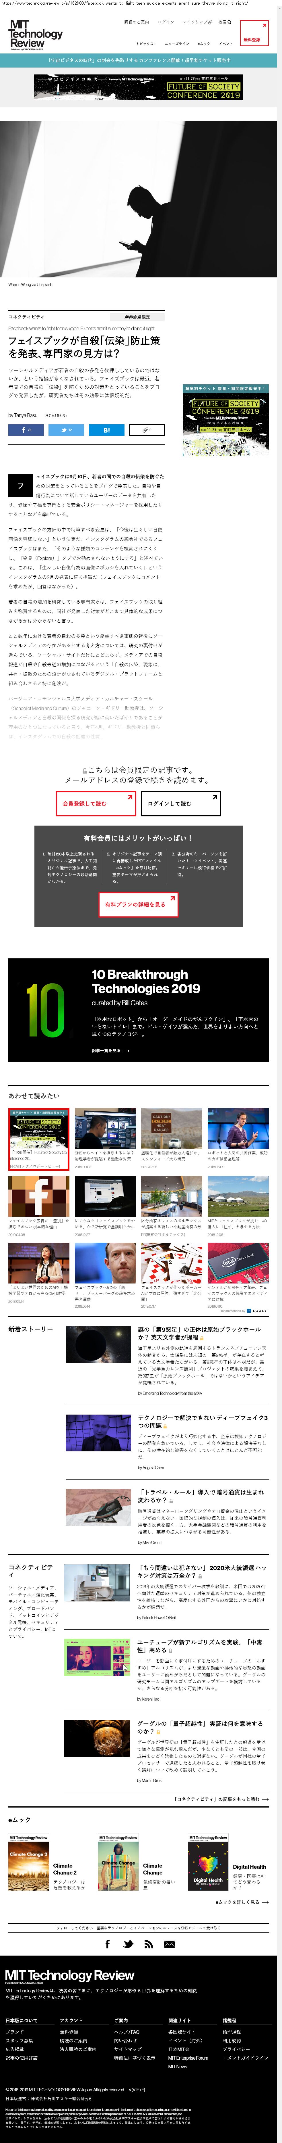Click ログインして読む button

(x=181, y=804)
